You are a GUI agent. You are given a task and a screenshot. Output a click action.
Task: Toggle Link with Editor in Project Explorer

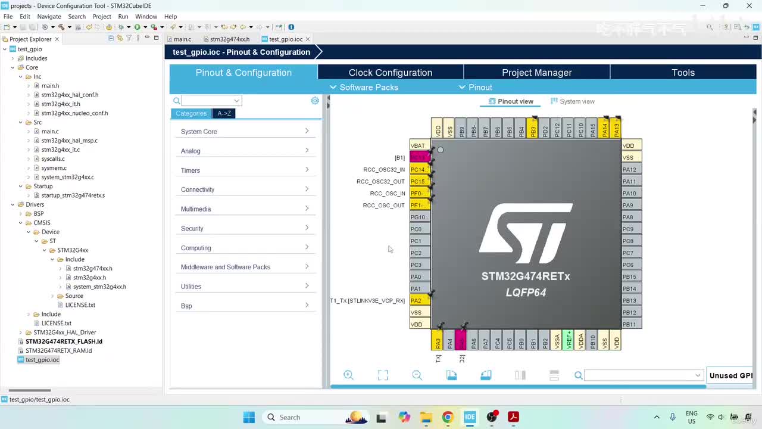120,38
